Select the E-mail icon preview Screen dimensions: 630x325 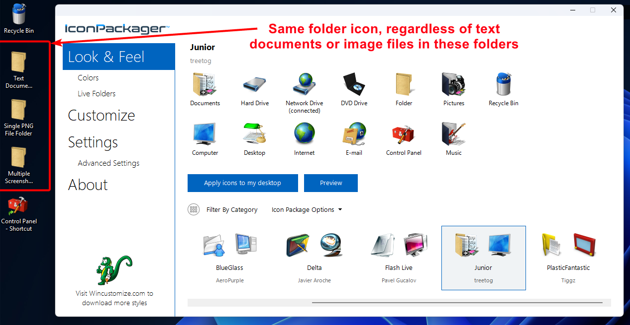[354, 134]
